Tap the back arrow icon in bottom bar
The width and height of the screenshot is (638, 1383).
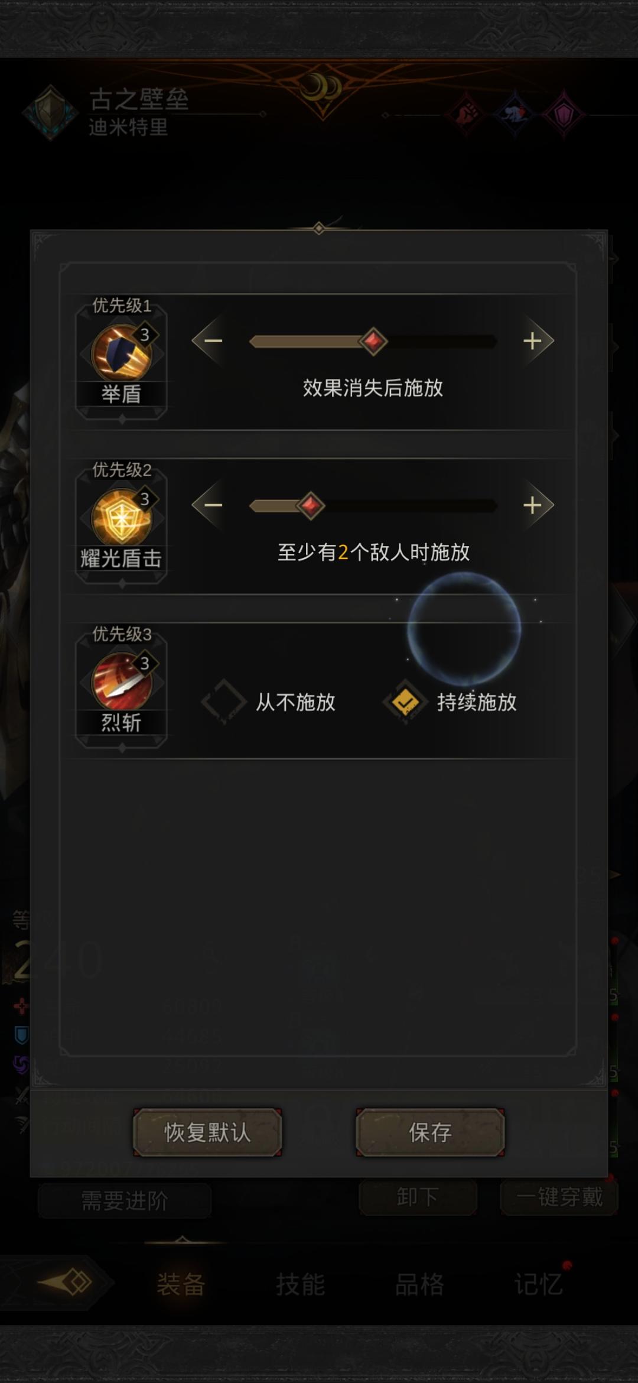(x=65, y=1283)
